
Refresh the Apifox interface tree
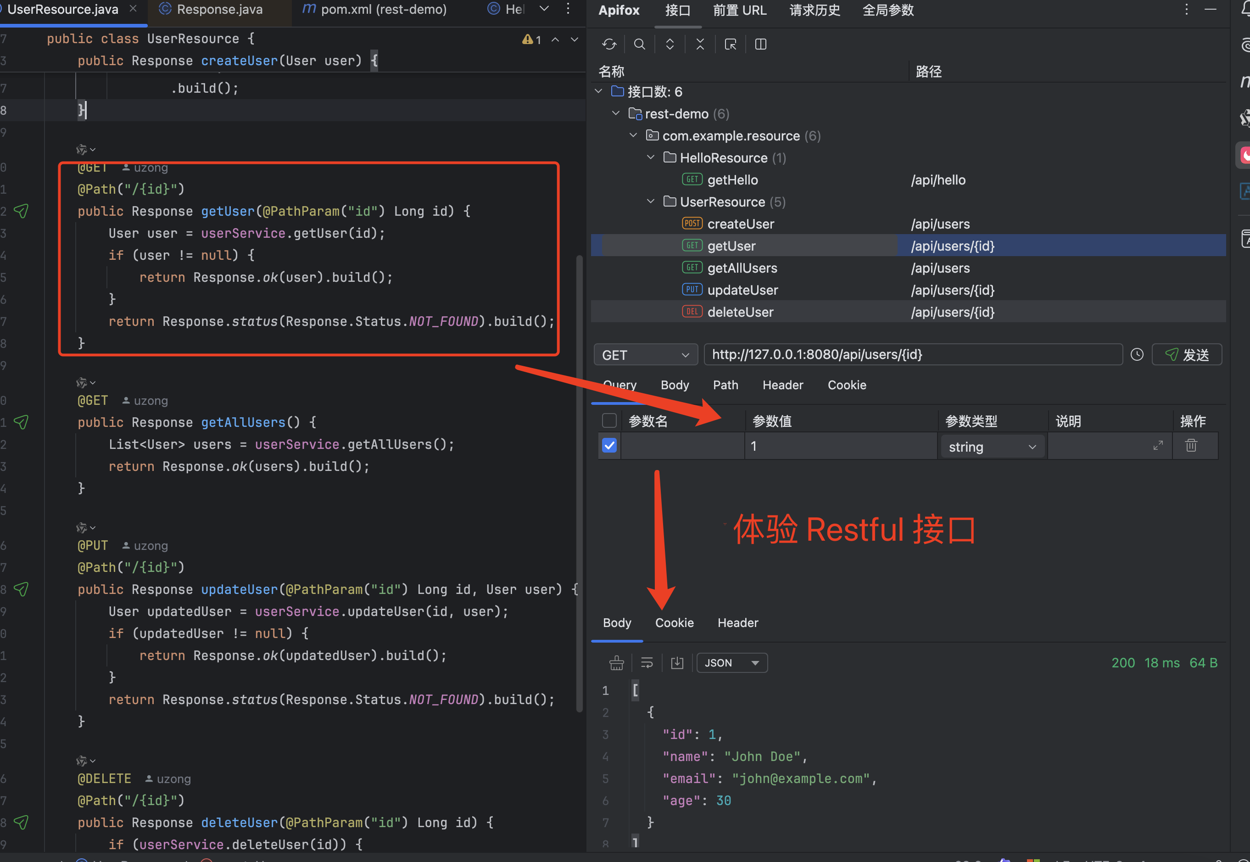pos(609,44)
